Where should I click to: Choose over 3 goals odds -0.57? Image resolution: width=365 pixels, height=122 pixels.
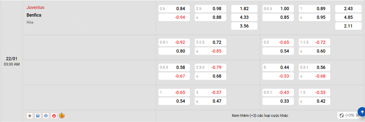point(210,92)
